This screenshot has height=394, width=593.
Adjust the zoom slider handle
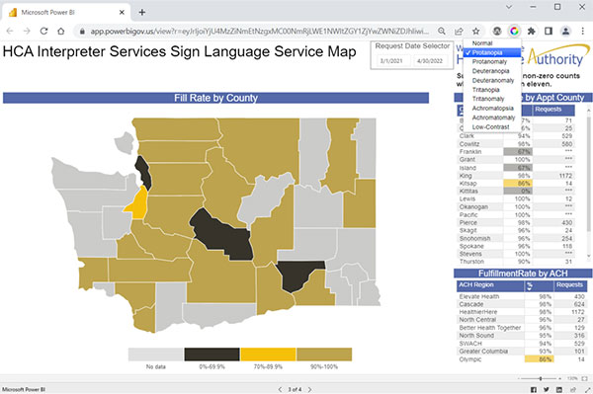coord(541,378)
